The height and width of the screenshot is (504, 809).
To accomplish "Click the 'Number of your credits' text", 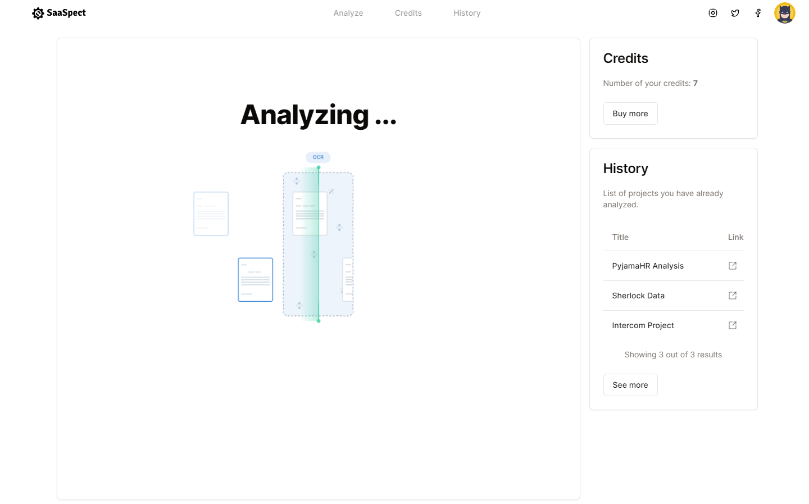I will click(x=650, y=83).
